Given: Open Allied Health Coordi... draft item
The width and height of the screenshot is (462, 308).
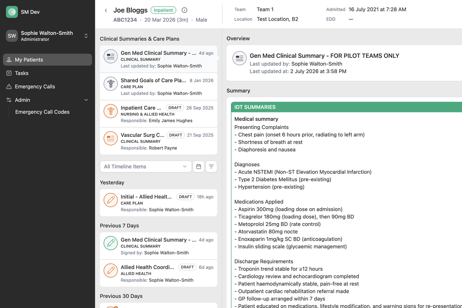Looking at the screenshot, I should click(x=158, y=273).
